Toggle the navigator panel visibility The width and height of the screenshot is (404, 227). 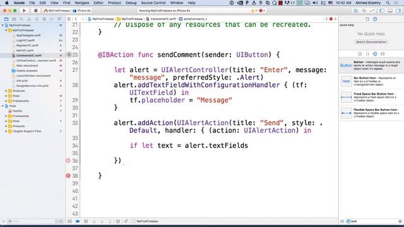pyautogui.click(x=382, y=11)
